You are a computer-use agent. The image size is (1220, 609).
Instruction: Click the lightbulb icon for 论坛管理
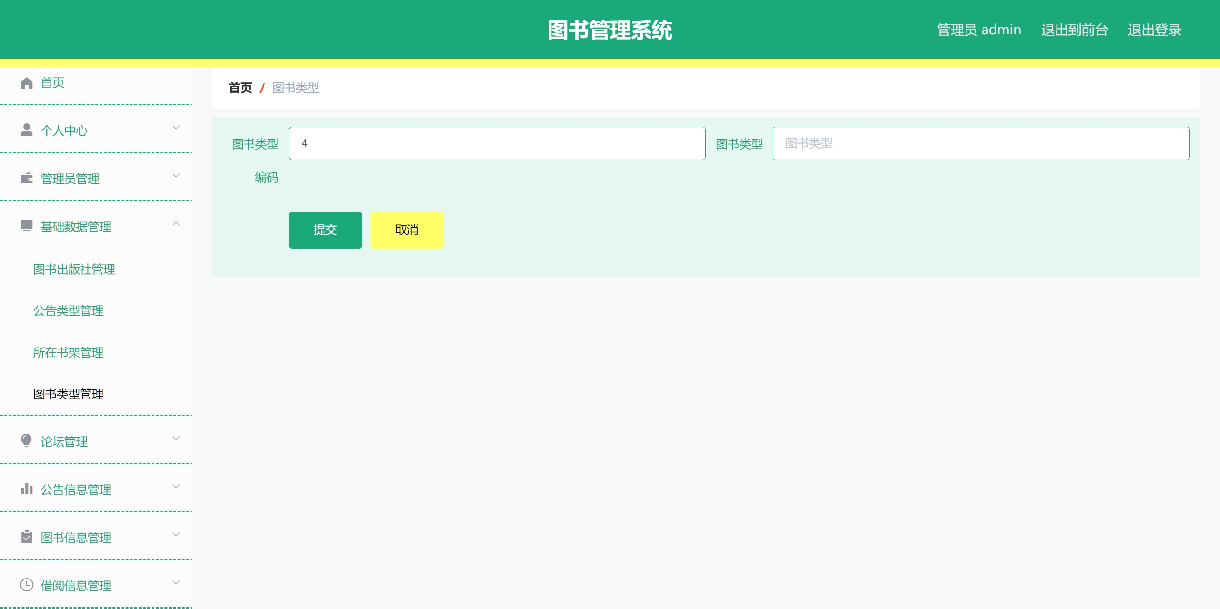(x=27, y=440)
